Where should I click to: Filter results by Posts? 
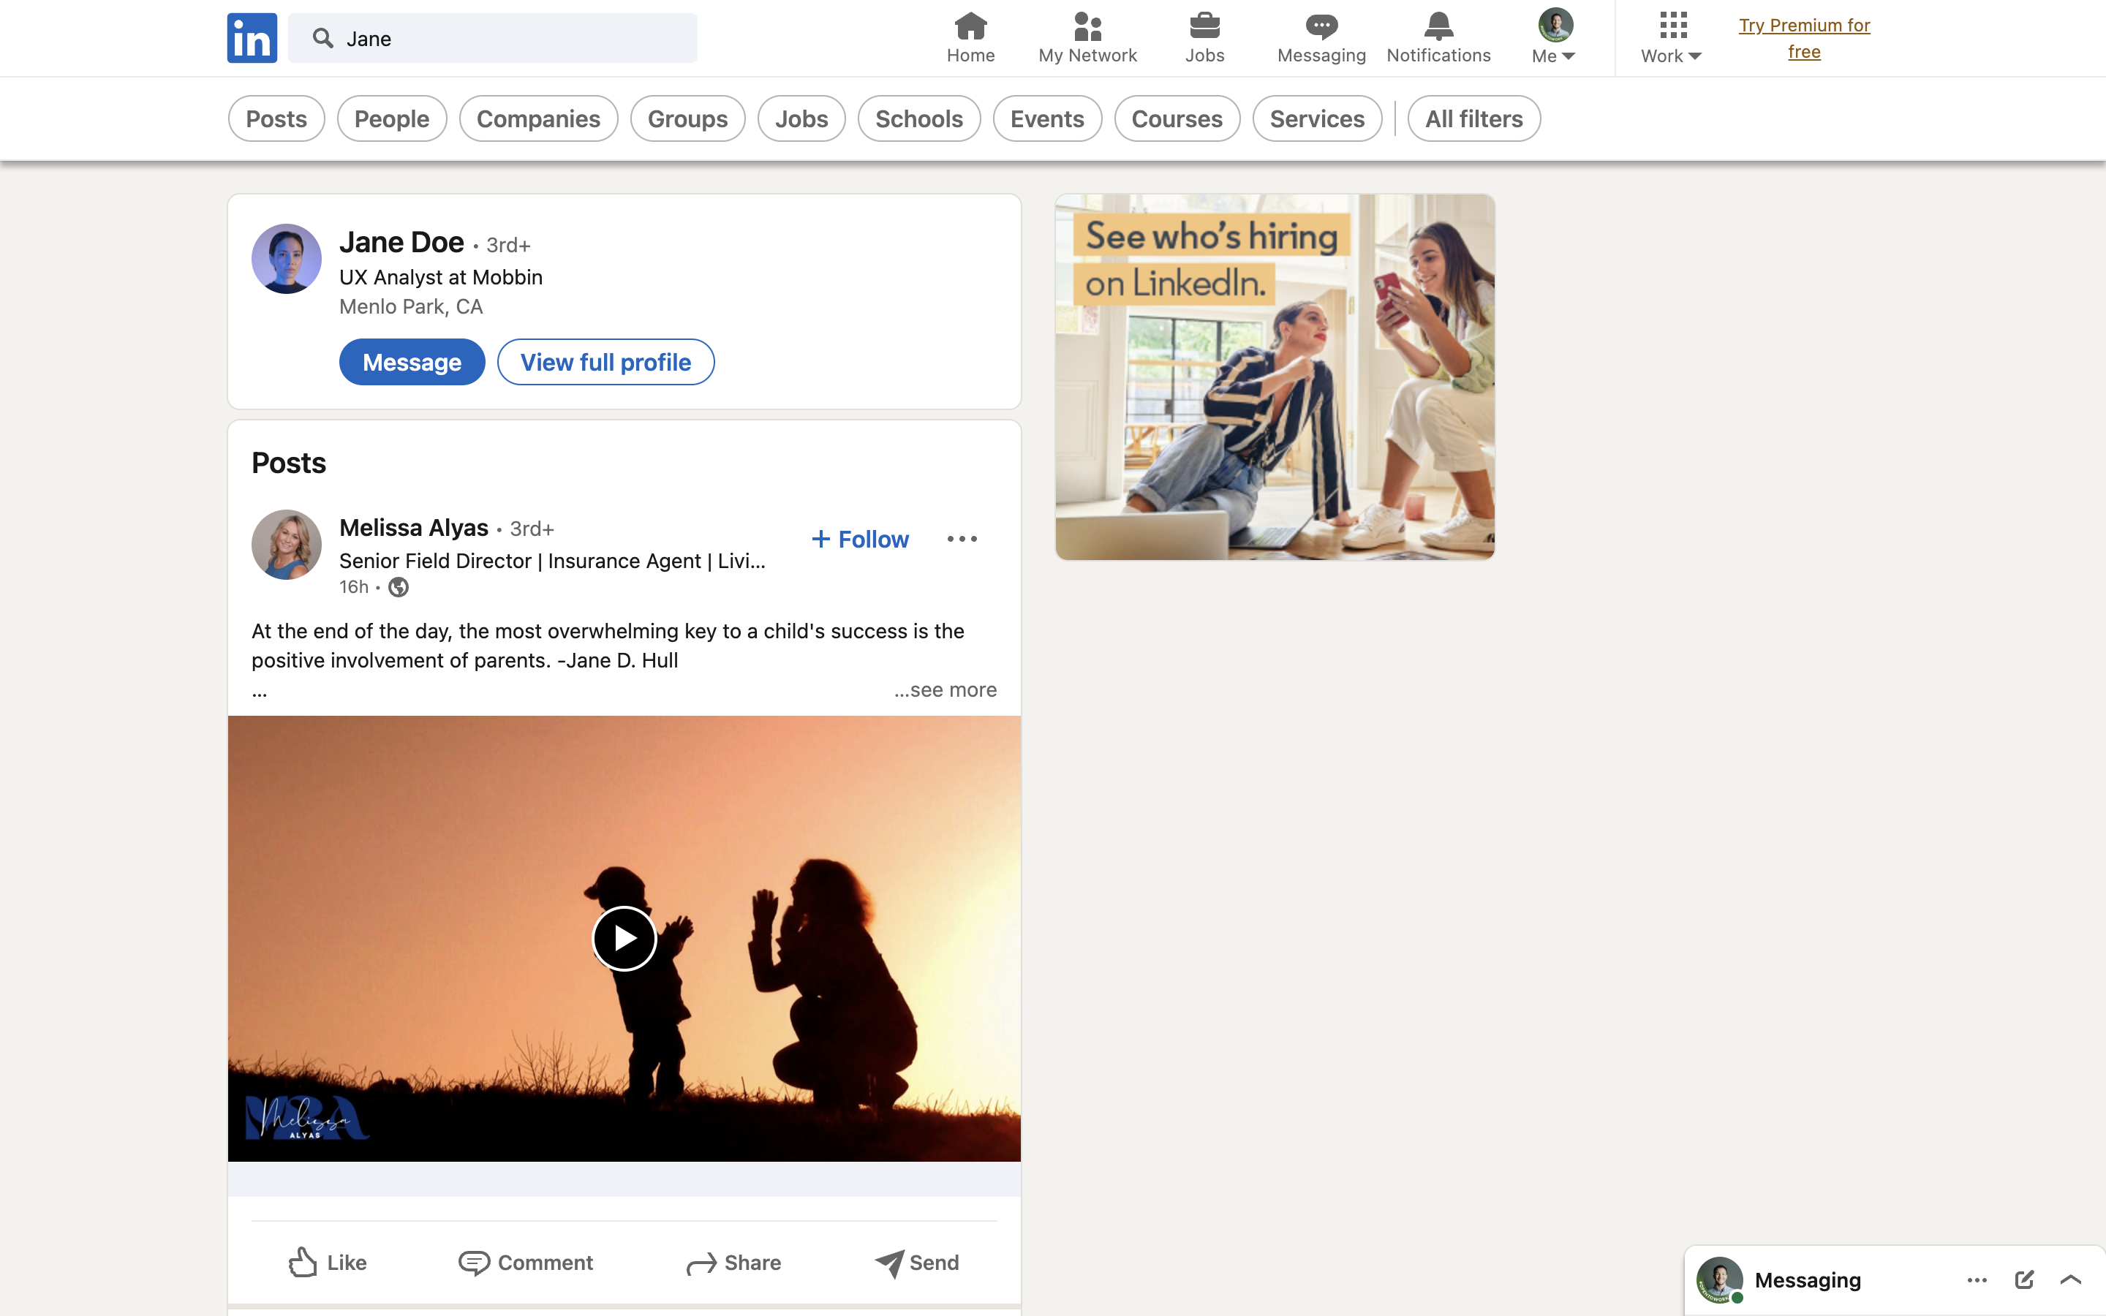[x=276, y=118]
